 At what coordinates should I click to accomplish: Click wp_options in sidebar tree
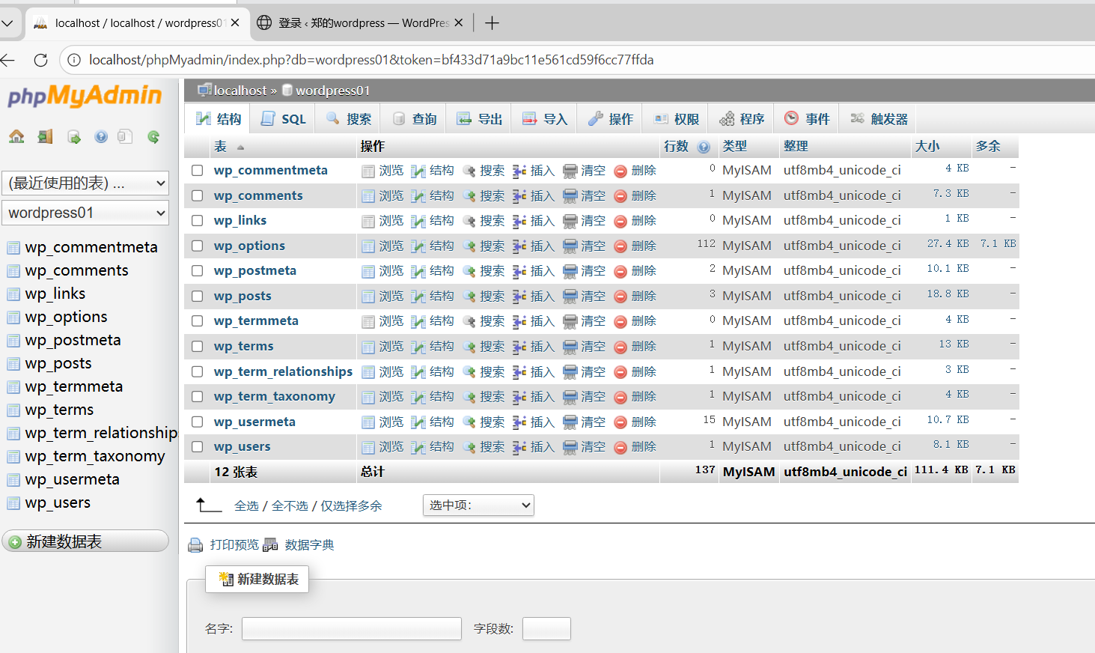[66, 318]
